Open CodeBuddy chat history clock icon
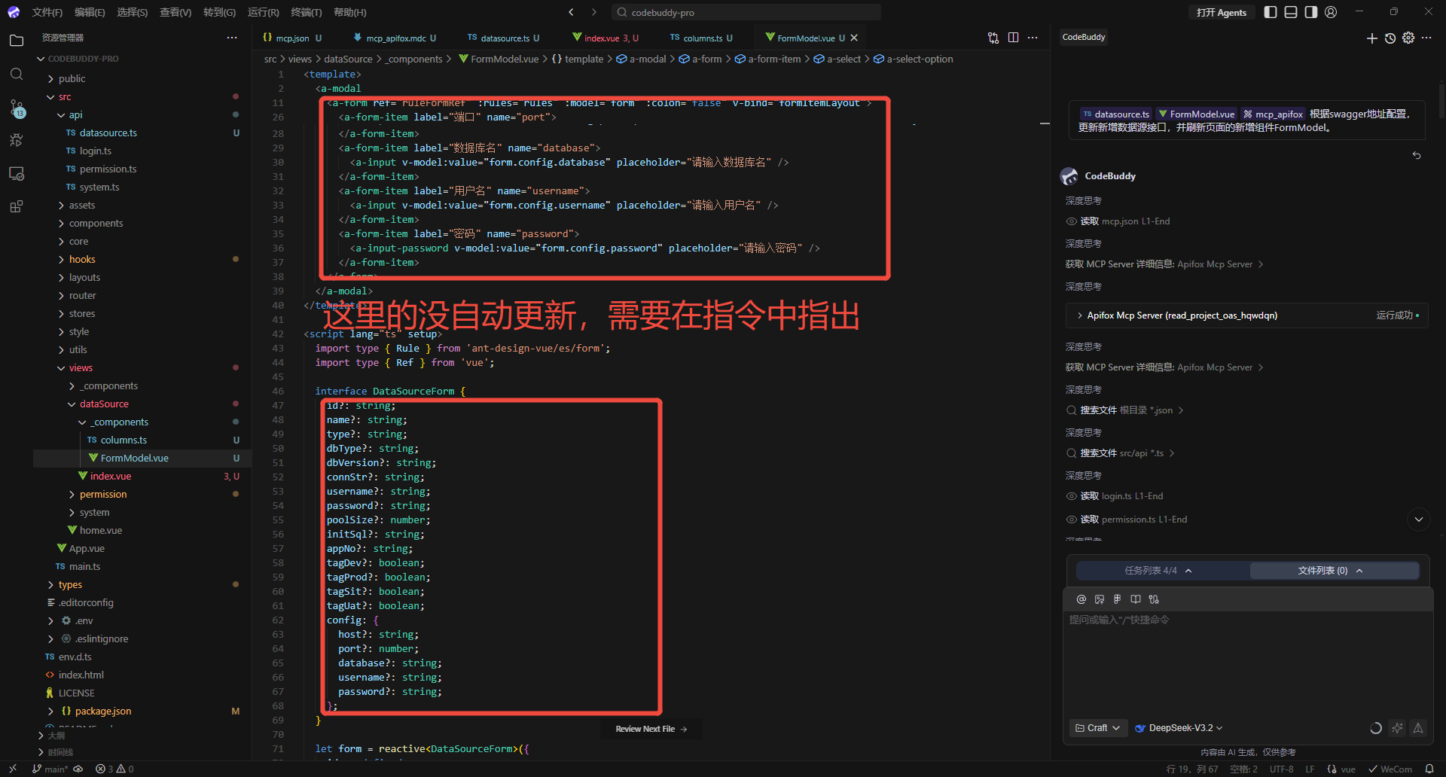Viewport: 1446px width, 777px height. (x=1390, y=38)
